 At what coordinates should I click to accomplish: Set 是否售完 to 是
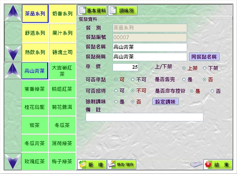[184, 80]
